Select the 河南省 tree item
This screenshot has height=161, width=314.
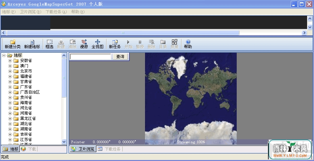26,113
